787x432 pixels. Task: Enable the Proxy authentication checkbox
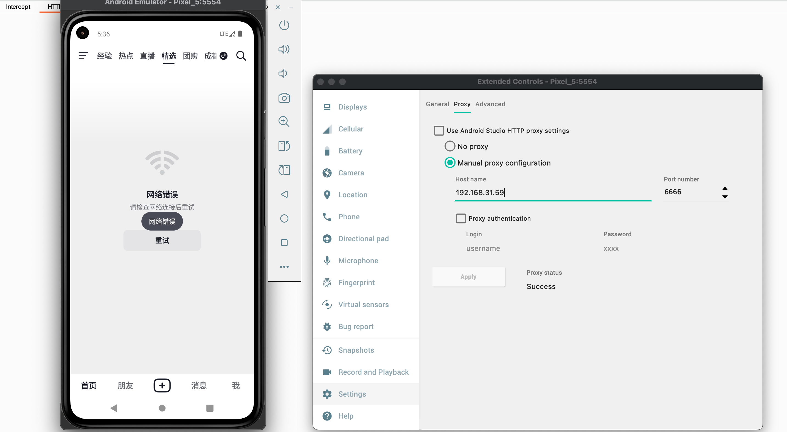(x=461, y=218)
